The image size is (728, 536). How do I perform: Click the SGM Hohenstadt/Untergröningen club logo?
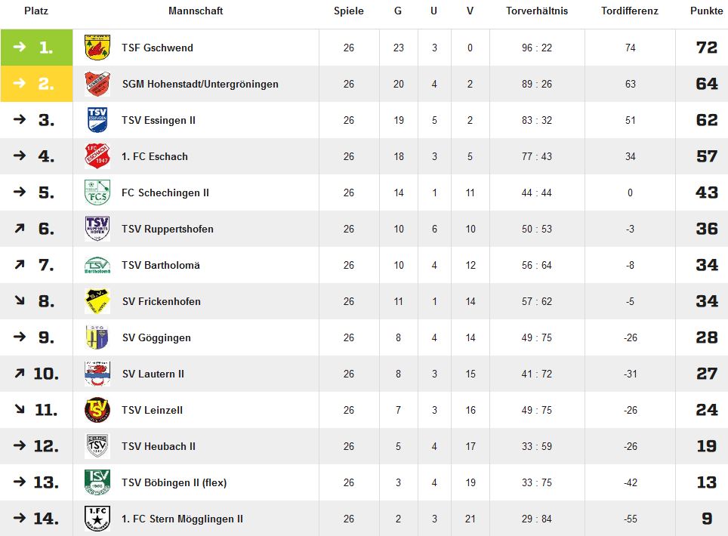[97, 84]
